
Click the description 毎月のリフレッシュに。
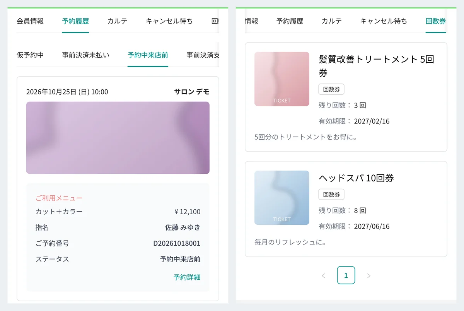click(290, 243)
